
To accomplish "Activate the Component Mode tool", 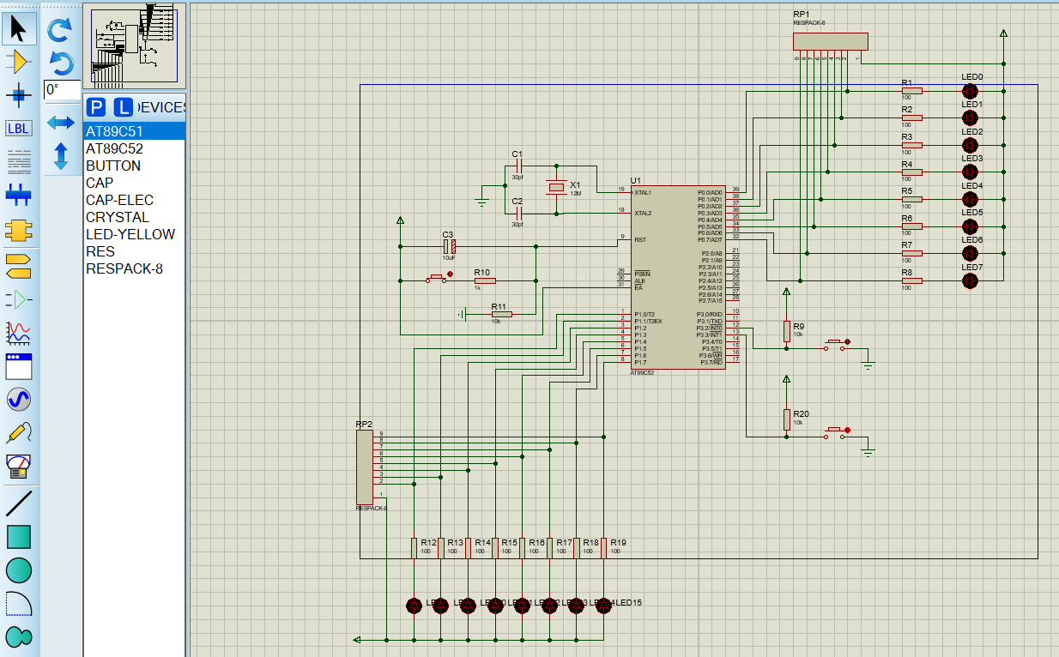I will pos(19,62).
